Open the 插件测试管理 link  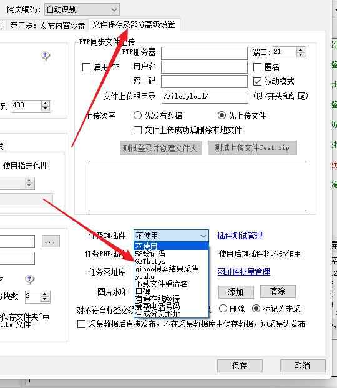point(240,236)
